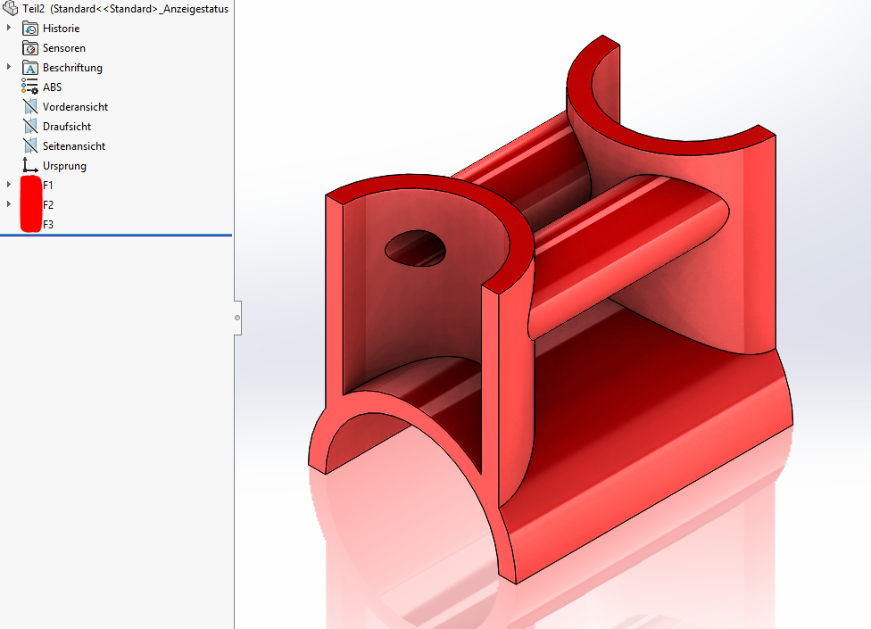The width and height of the screenshot is (871, 629).
Task: Select the Seitenansicht plane icon
Action: coord(30,146)
